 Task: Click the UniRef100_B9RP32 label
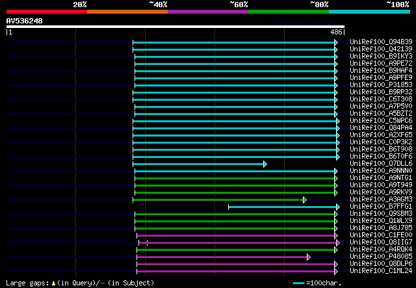(381, 92)
